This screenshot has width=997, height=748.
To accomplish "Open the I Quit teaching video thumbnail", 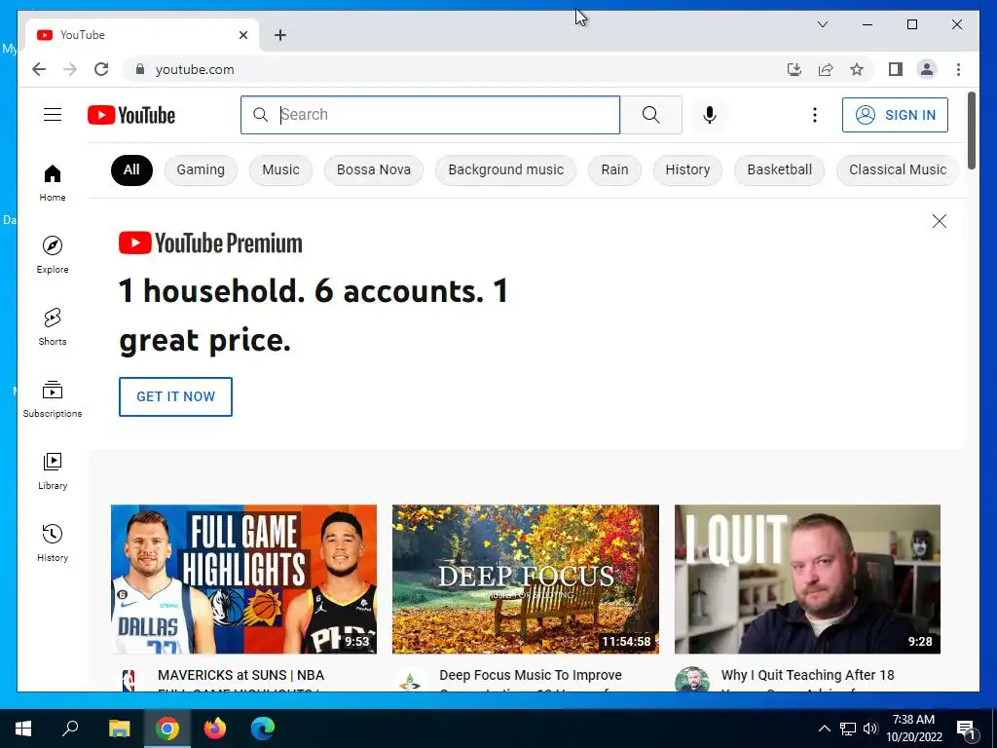I will pos(807,580).
